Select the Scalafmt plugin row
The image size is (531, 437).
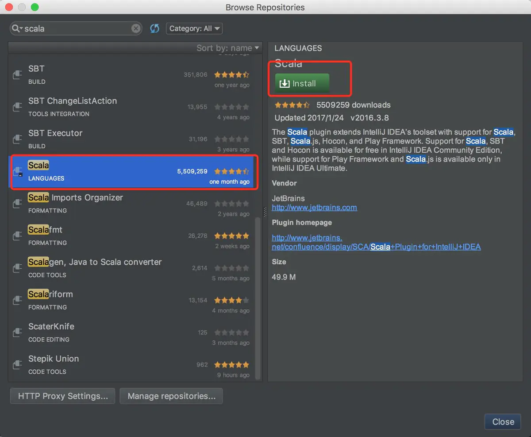(132, 236)
